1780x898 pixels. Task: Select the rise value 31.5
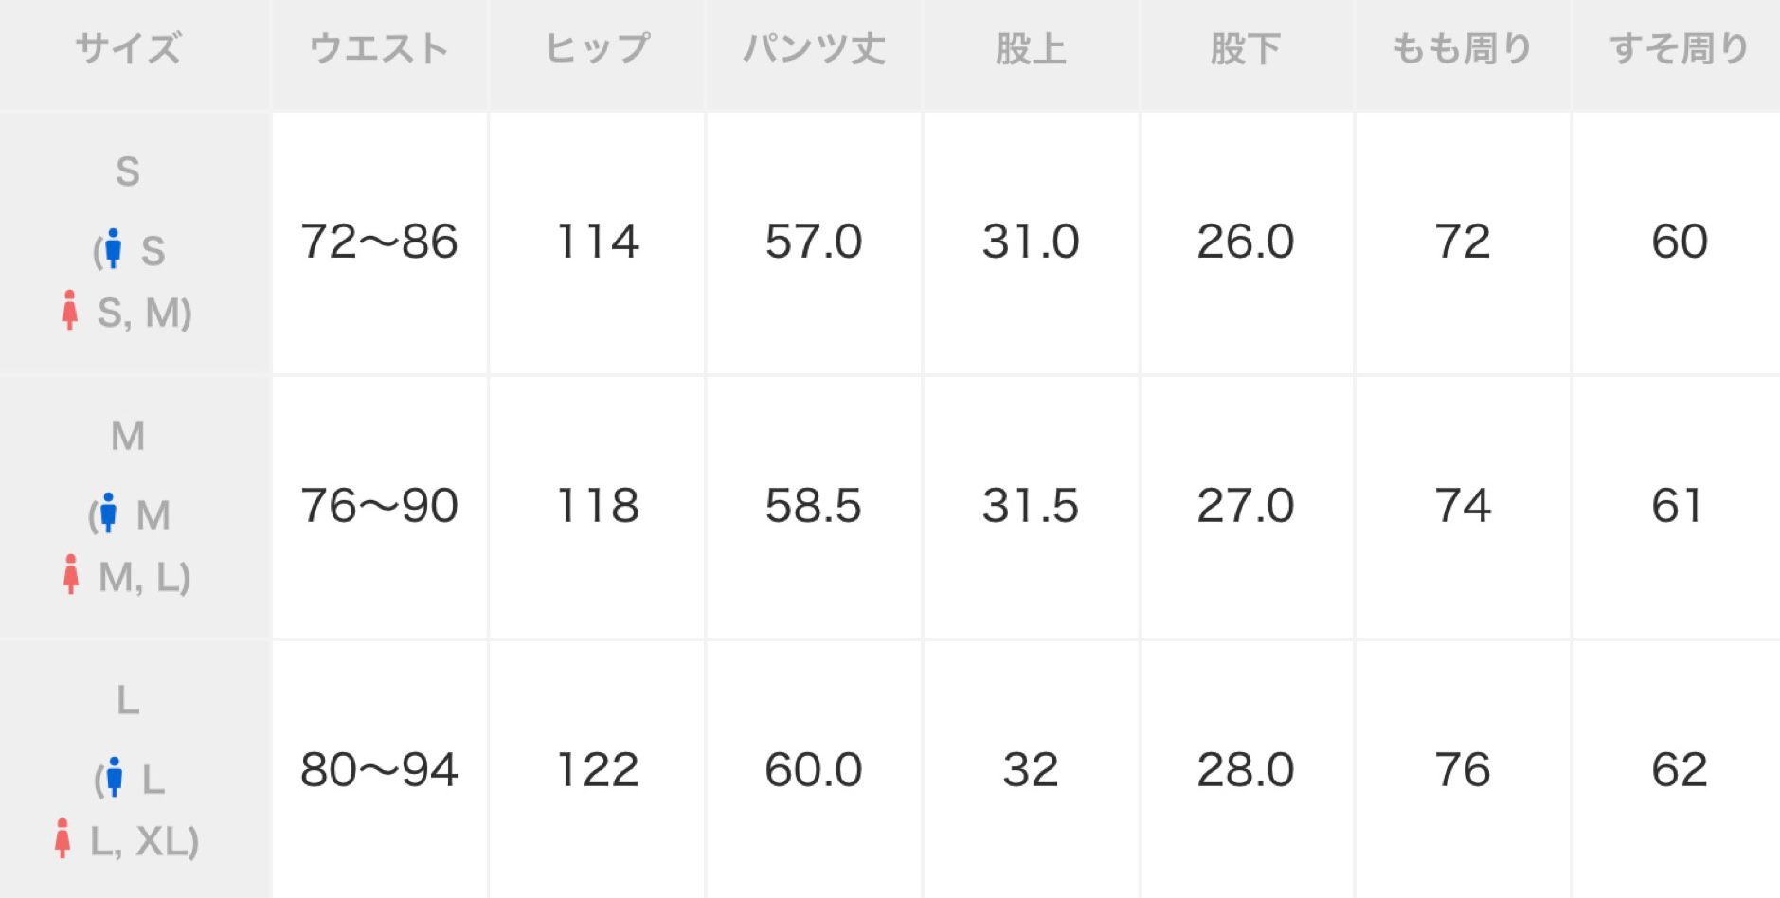click(x=1031, y=506)
